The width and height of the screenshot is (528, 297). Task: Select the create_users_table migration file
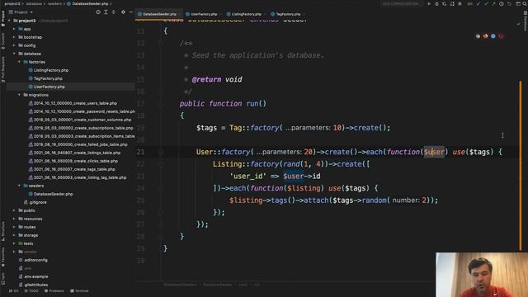pos(75,103)
